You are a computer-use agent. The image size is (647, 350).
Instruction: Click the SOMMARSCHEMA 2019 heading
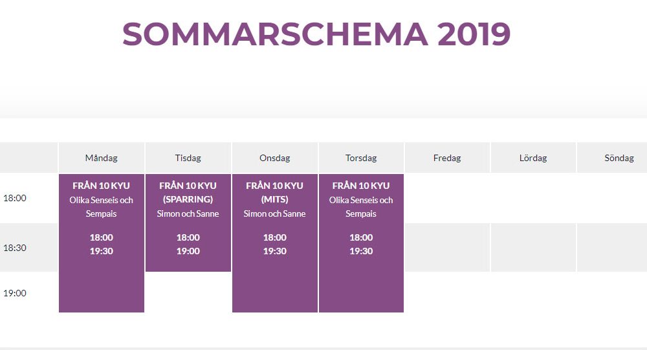[x=316, y=34]
